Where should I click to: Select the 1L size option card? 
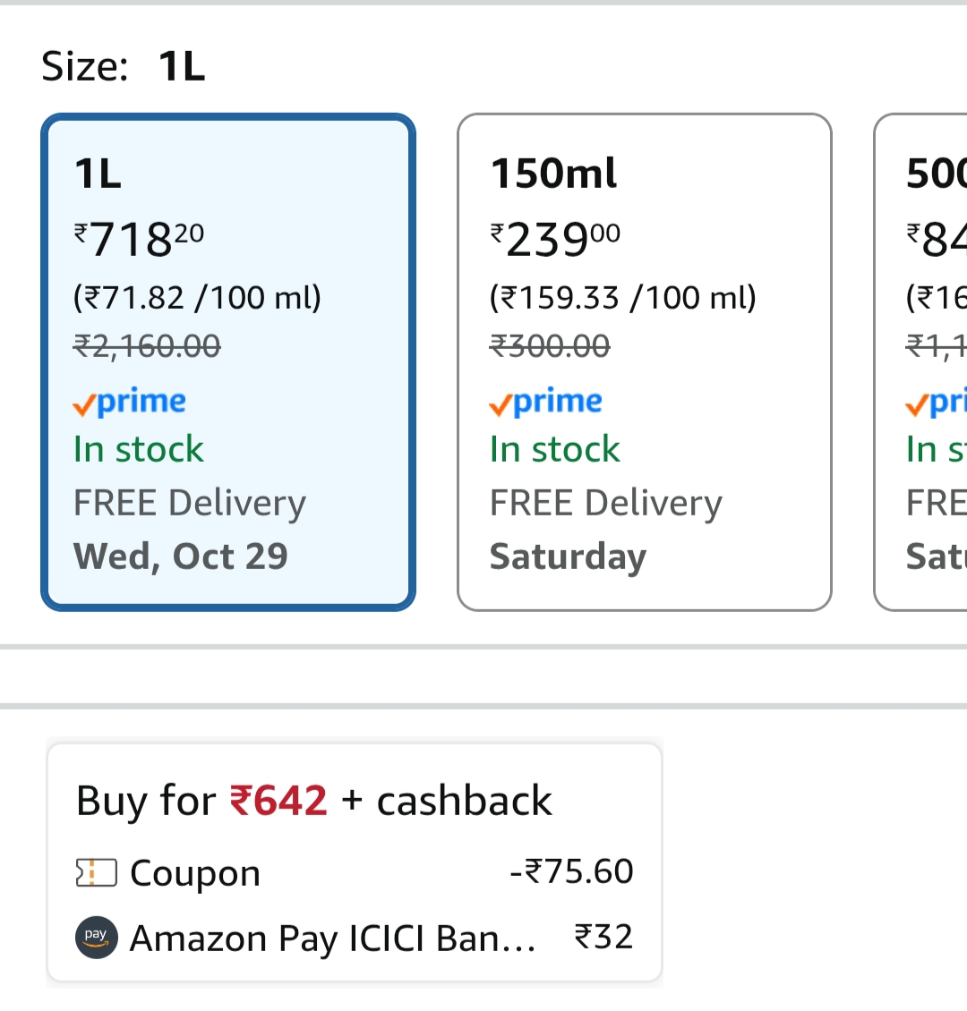click(x=228, y=362)
